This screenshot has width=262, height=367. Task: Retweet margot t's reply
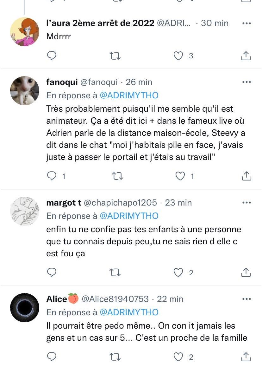[x=115, y=272]
